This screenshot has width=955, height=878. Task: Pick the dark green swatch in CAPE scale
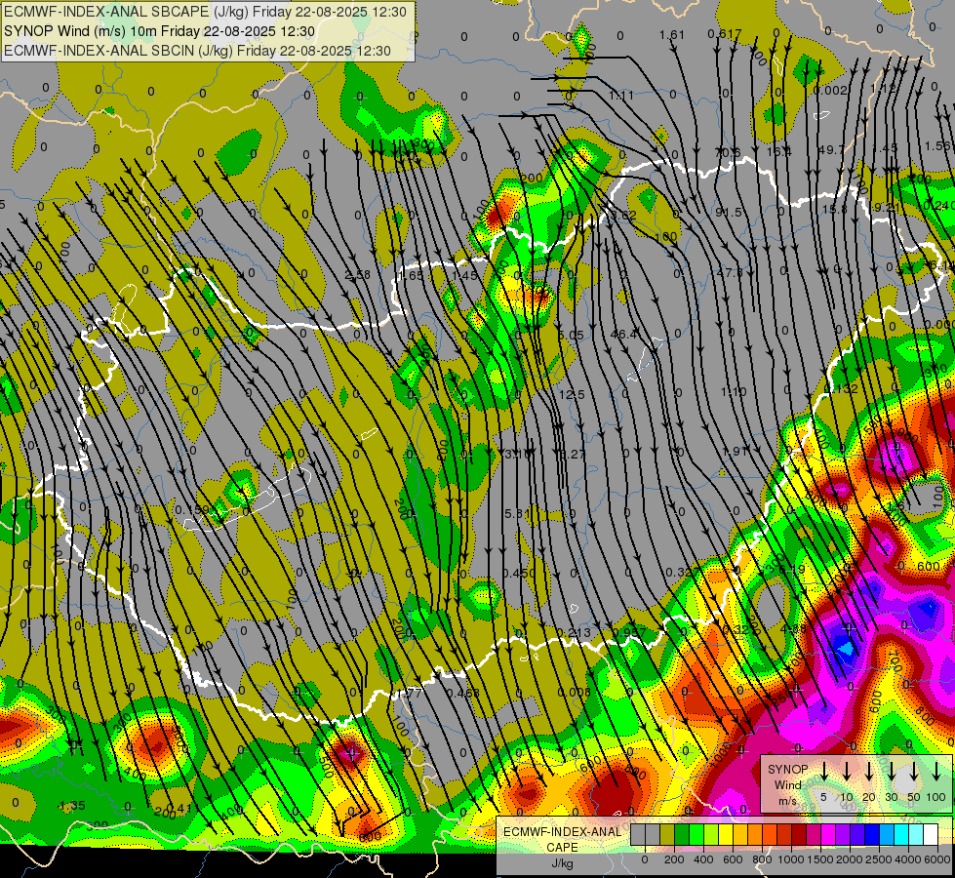[682, 834]
